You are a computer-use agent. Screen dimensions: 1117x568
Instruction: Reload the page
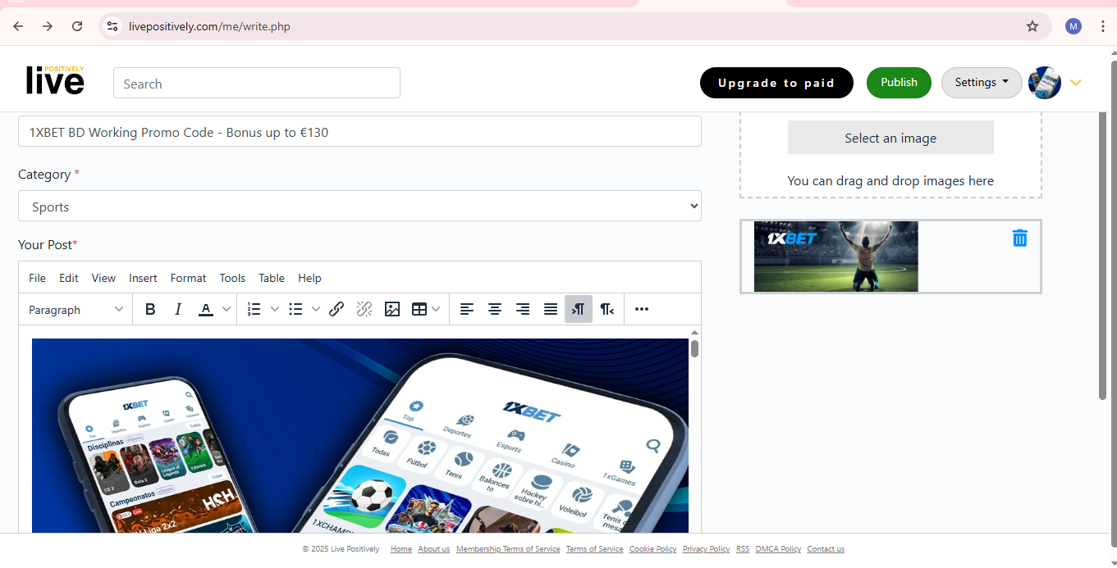pos(77,26)
